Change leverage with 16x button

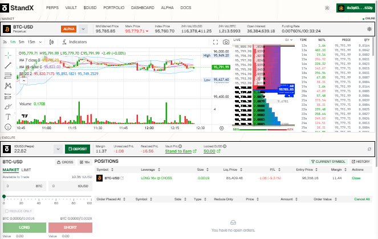coord(84,162)
